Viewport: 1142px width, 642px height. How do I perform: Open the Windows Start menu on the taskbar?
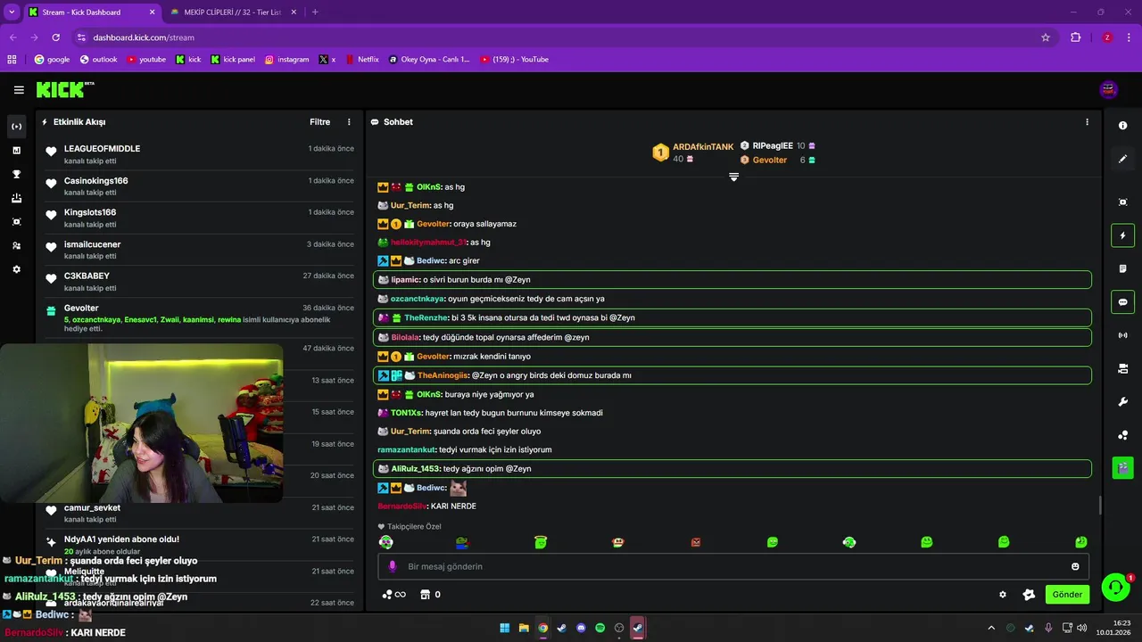pos(505,628)
